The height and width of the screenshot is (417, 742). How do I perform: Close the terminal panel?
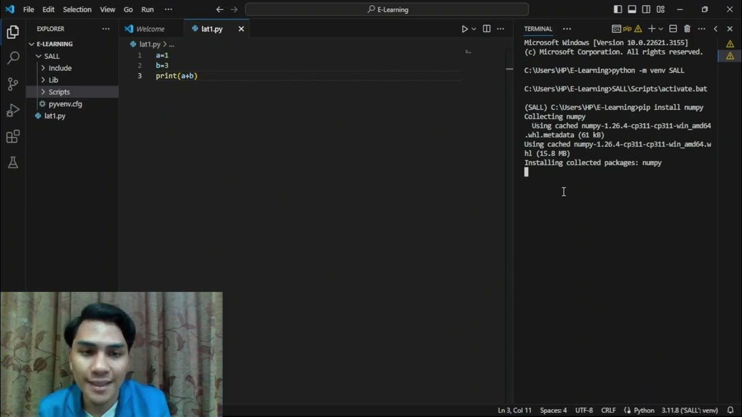[x=730, y=29]
